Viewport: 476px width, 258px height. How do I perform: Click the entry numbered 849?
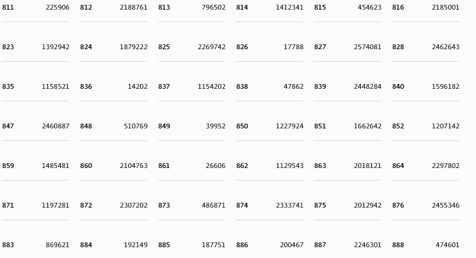pyautogui.click(x=164, y=126)
